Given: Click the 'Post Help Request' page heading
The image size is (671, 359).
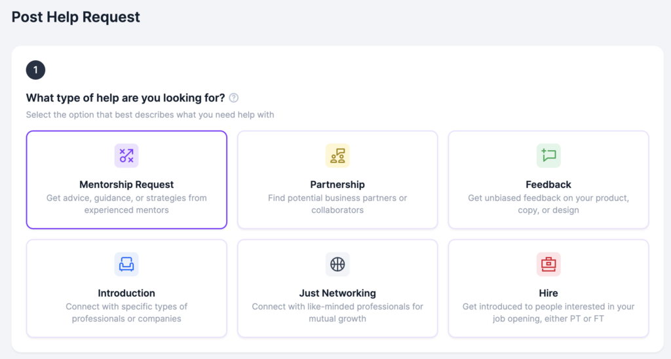Looking at the screenshot, I should (76, 17).
